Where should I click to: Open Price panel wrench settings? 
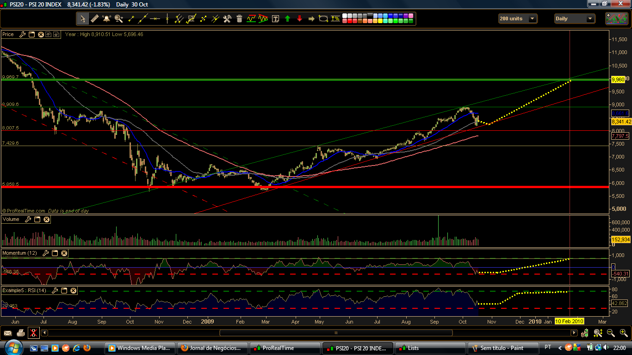coord(23,34)
